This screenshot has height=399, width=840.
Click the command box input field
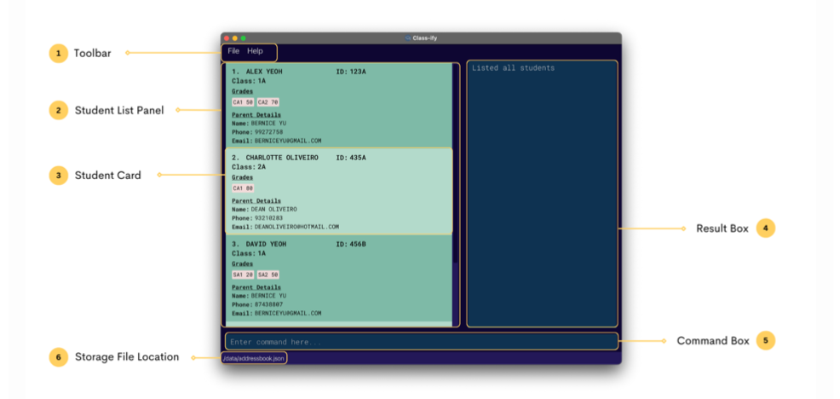click(x=422, y=342)
